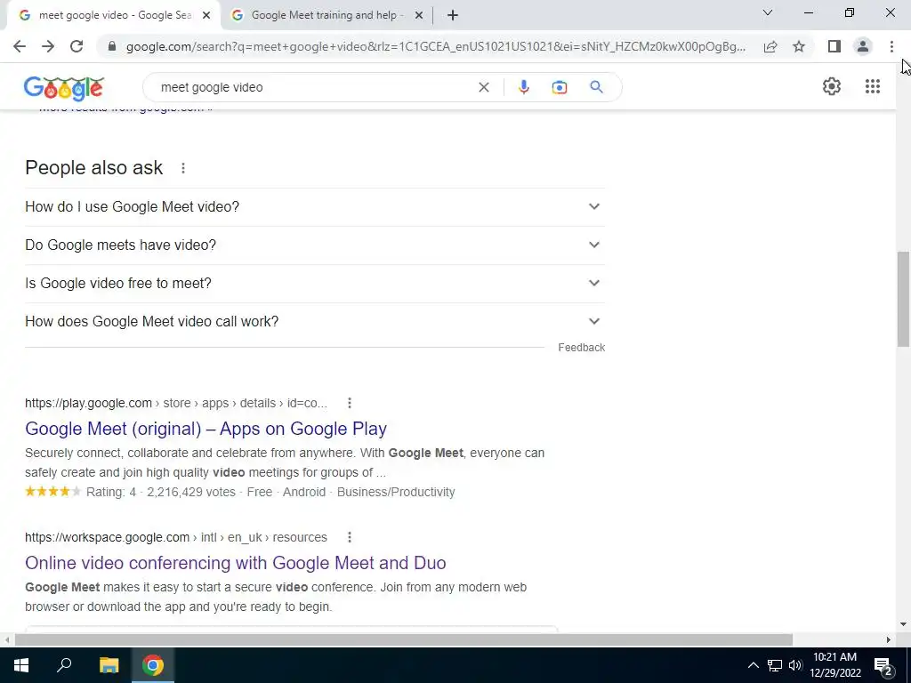
Task: Open Windows notification center
Action: (x=883, y=666)
